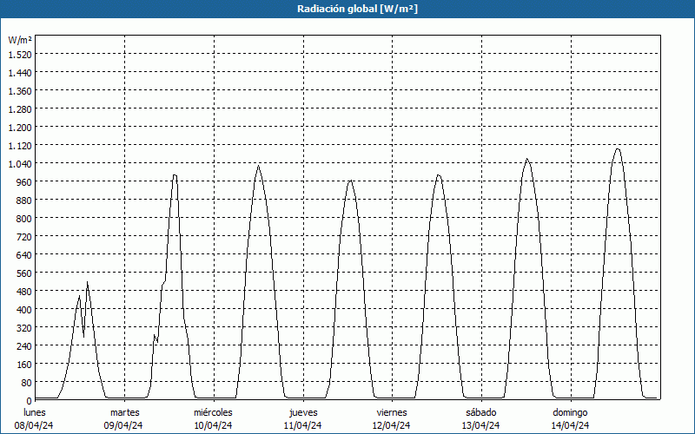
Task: Select the 640 y-axis label
Action: point(24,254)
